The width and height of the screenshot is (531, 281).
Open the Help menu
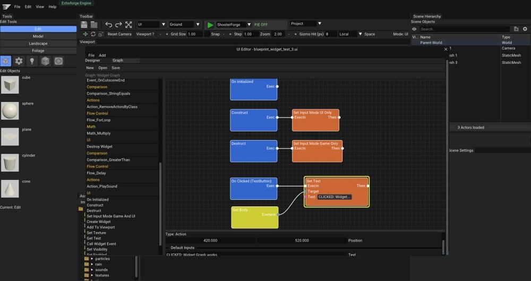(53, 7)
